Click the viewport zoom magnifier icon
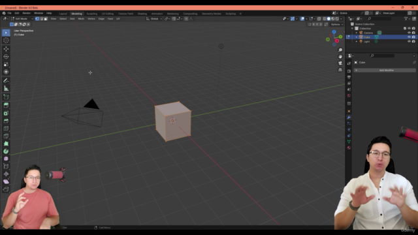 click(340, 50)
